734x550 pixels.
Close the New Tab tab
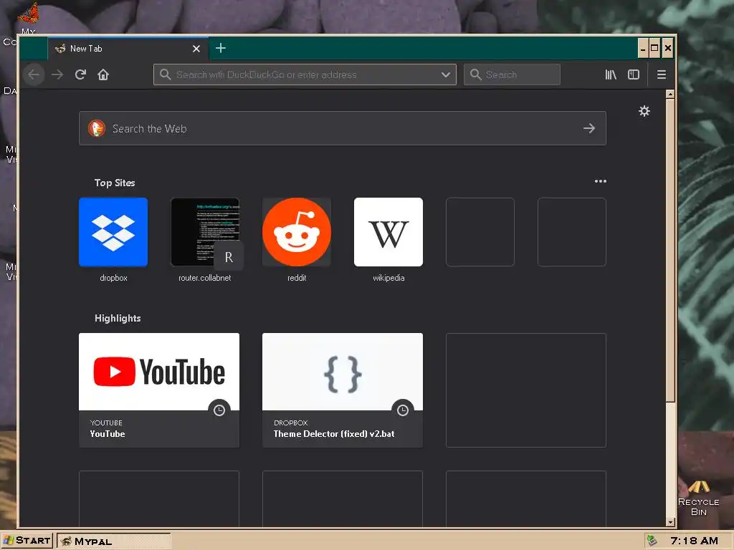(196, 49)
